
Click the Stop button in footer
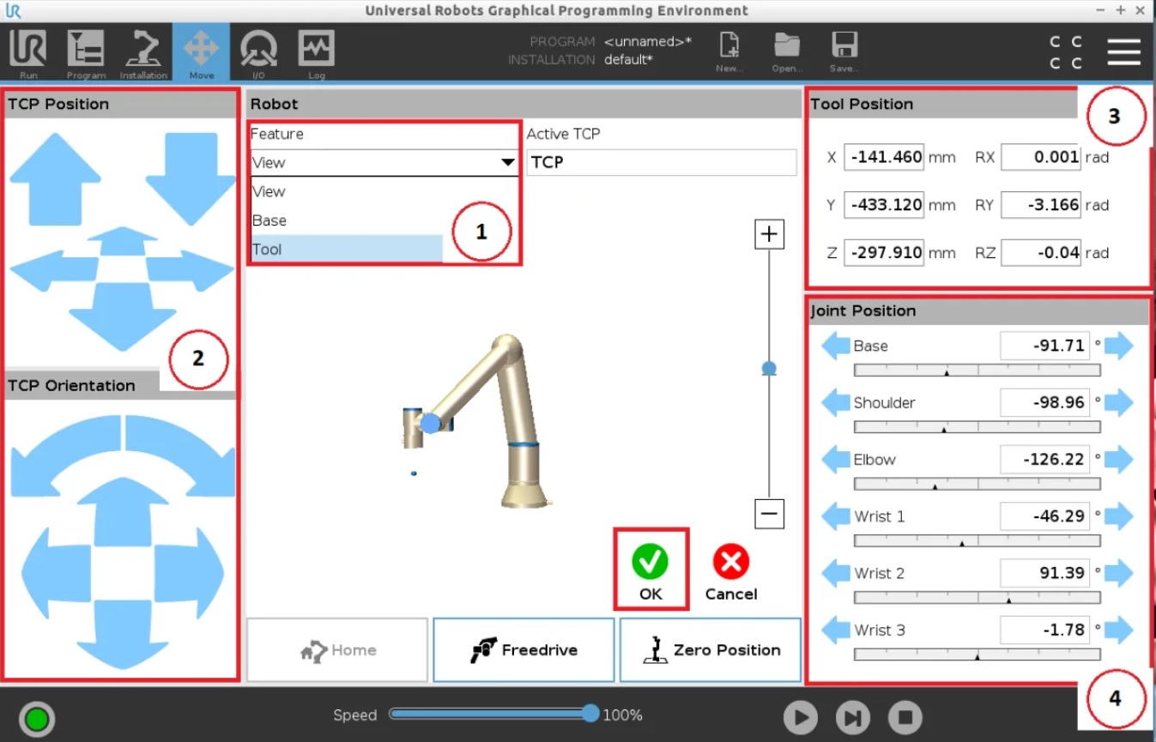(905, 717)
